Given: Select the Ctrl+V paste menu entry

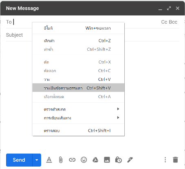Looking at the screenshot, I should pyautogui.click(x=78, y=79).
